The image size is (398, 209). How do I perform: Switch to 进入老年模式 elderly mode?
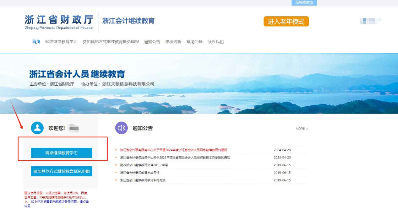pos(286,21)
